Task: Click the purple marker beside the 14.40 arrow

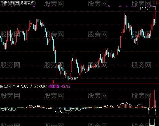Action: tap(151, 6)
